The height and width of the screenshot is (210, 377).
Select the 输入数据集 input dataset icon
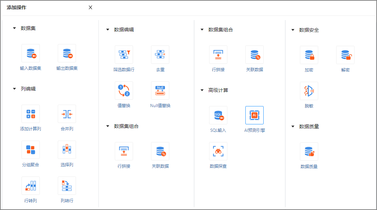coord(31,53)
